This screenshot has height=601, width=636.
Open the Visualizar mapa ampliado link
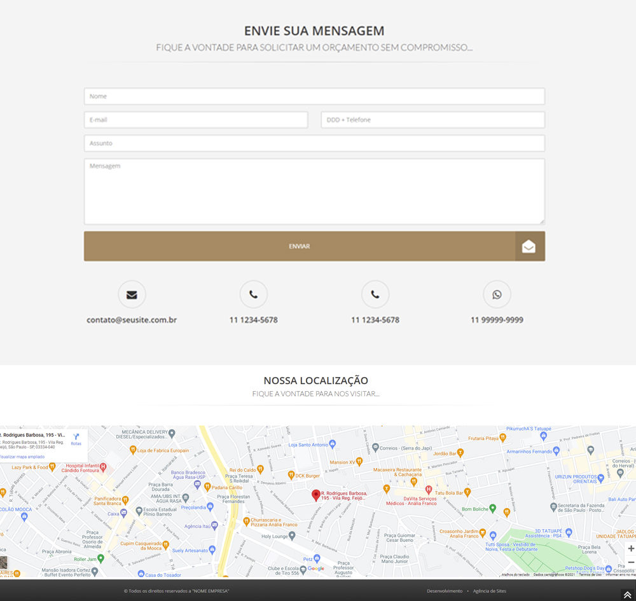tap(22, 457)
